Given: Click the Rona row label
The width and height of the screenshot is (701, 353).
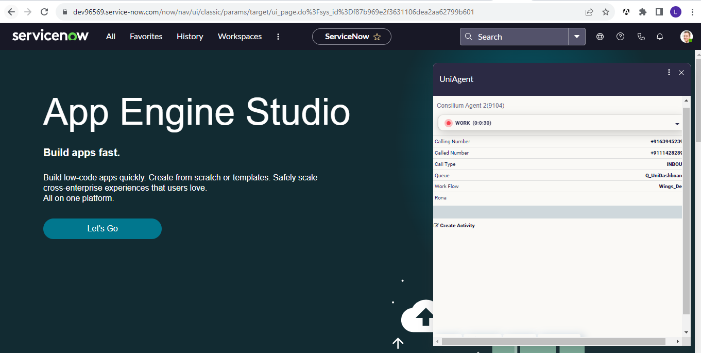Looking at the screenshot, I should (440, 198).
